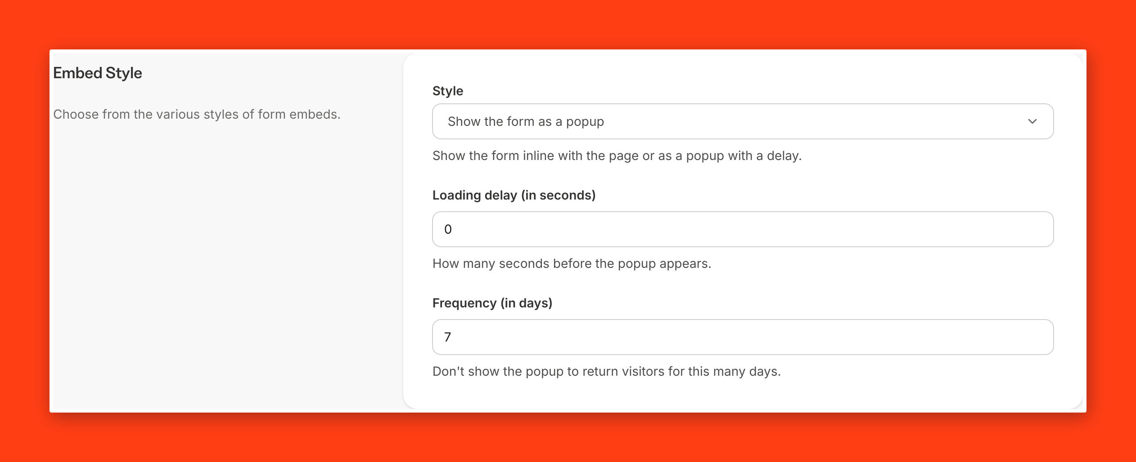Viewport: 1136px width, 462px height.
Task: Place cursor at the 7 days value
Action: 448,337
